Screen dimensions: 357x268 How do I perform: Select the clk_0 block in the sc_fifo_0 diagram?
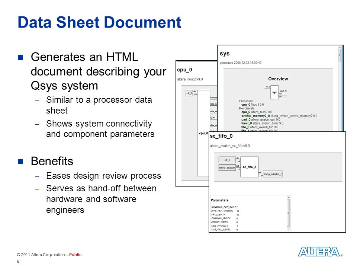pyautogui.click(x=227, y=160)
